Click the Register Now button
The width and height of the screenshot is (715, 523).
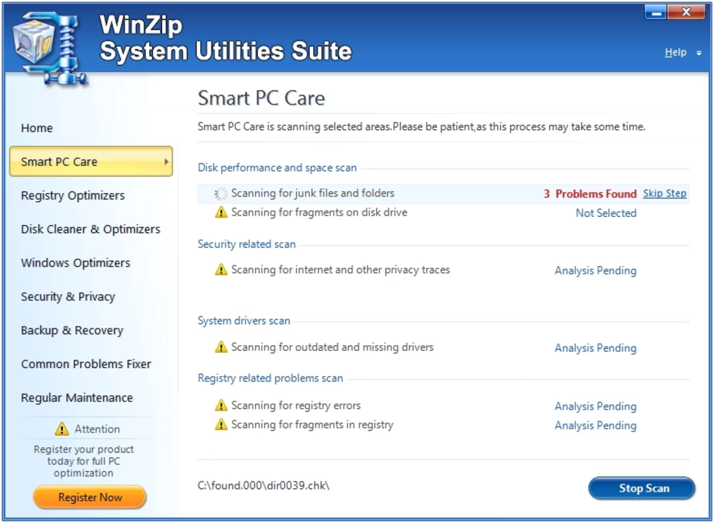[x=90, y=497]
